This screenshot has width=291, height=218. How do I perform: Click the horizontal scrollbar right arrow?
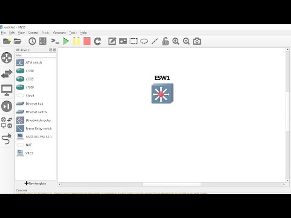coord(284,184)
